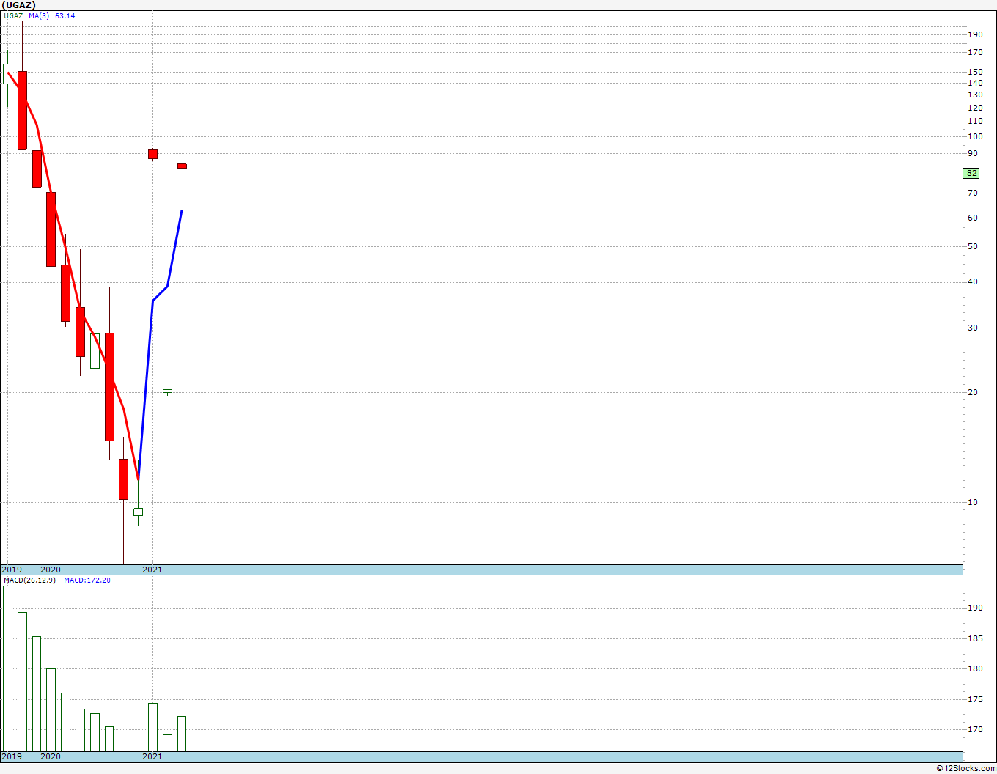Click the green 82 current price tag
This screenshot has width=997, height=774.
972,173
